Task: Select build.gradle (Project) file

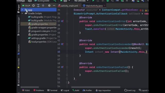Action: click(x=42, y=17)
